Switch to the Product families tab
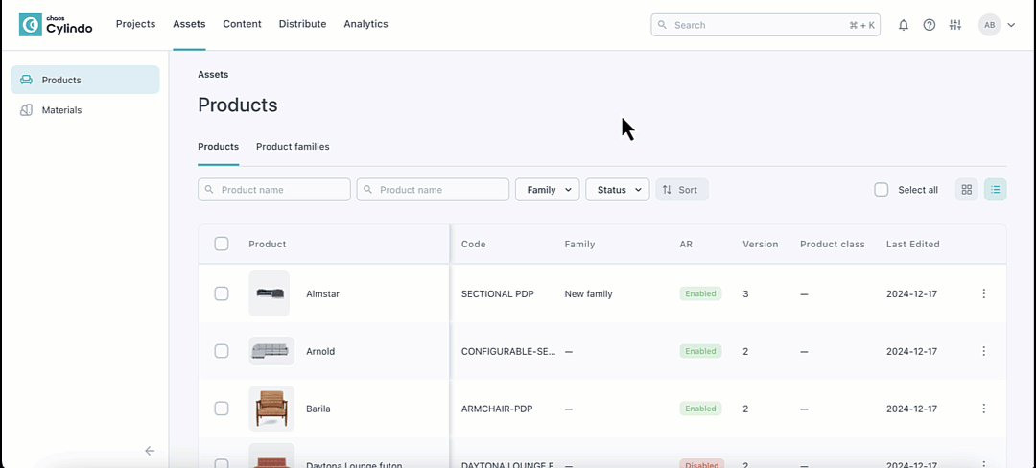 point(293,147)
